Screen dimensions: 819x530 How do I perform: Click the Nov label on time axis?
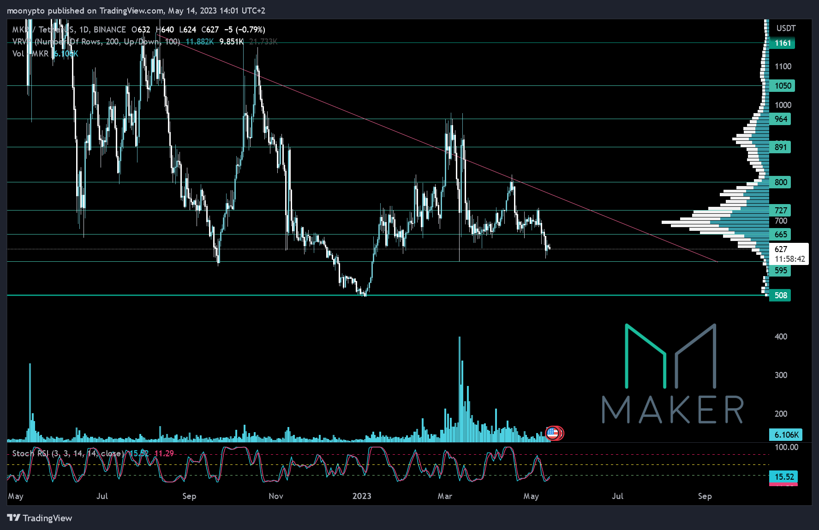276,496
